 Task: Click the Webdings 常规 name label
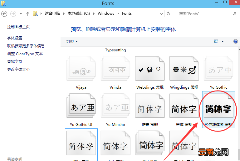coord(150,87)
